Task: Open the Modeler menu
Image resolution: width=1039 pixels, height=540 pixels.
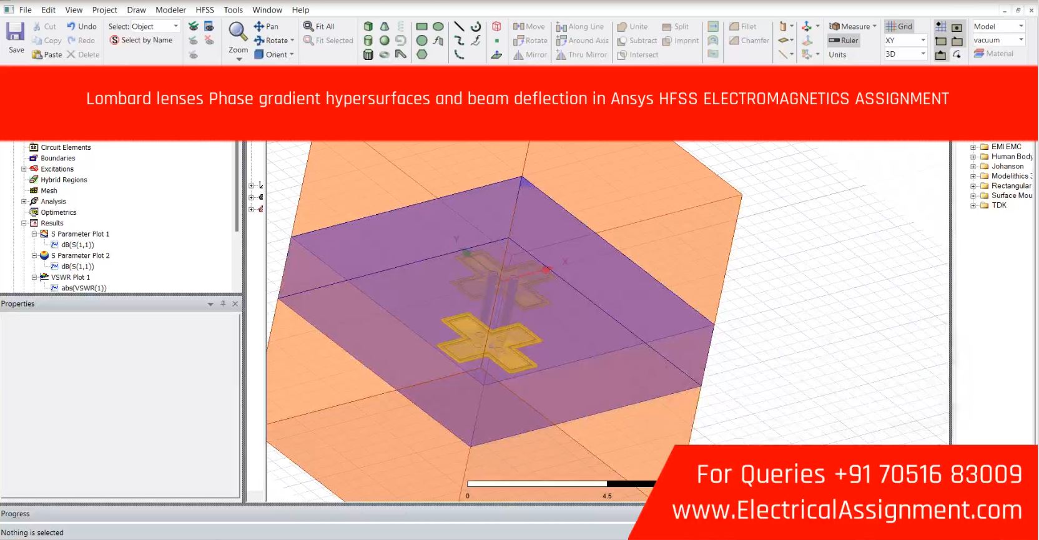Action: pos(170,9)
